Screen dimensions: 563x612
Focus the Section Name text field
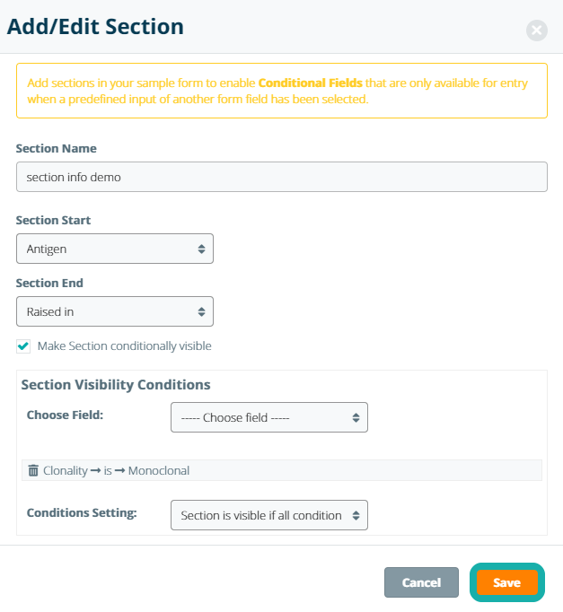[x=281, y=177]
